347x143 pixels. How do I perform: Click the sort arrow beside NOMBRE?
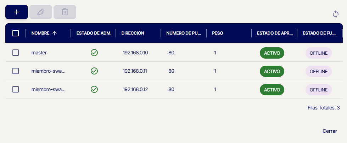(55, 33)
